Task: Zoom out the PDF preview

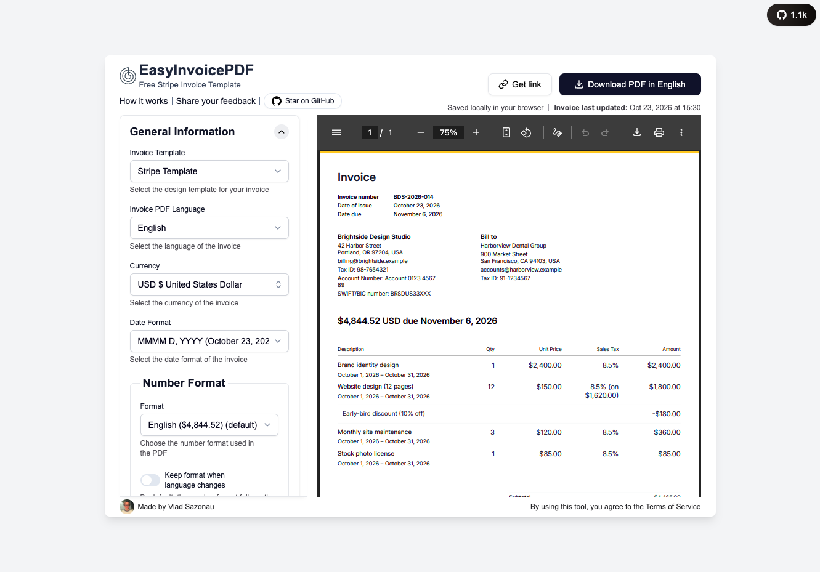Action: (421, 132)
